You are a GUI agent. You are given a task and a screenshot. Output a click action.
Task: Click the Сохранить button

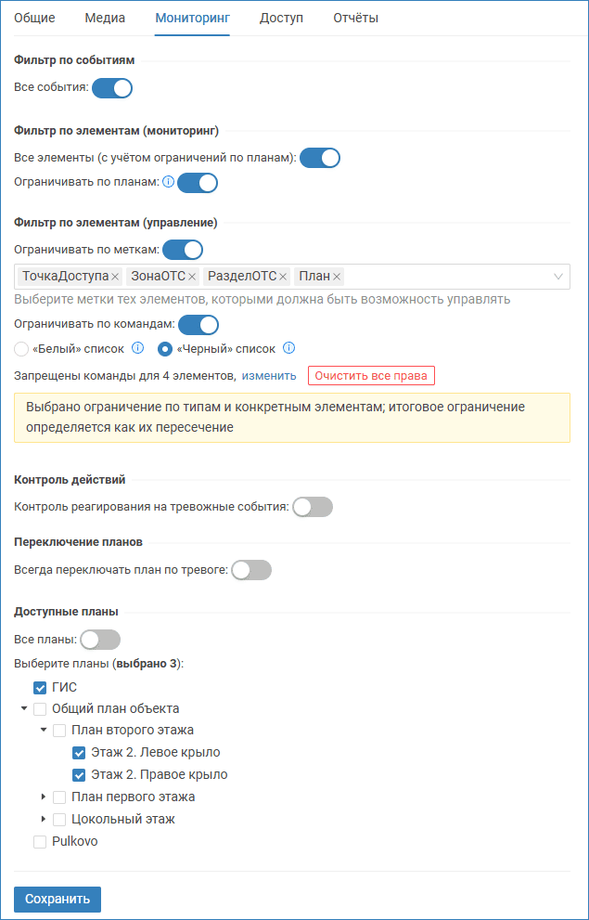tap(58, 899)
